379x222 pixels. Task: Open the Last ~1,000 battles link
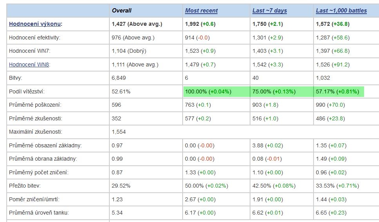click(341, 11)
